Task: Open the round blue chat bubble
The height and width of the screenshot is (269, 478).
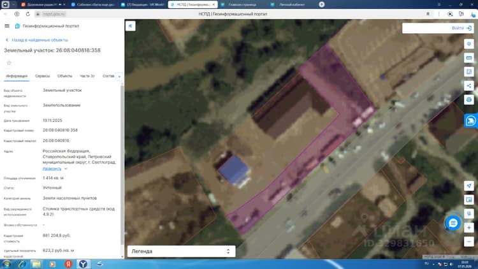Action: (x=453, y=223)
